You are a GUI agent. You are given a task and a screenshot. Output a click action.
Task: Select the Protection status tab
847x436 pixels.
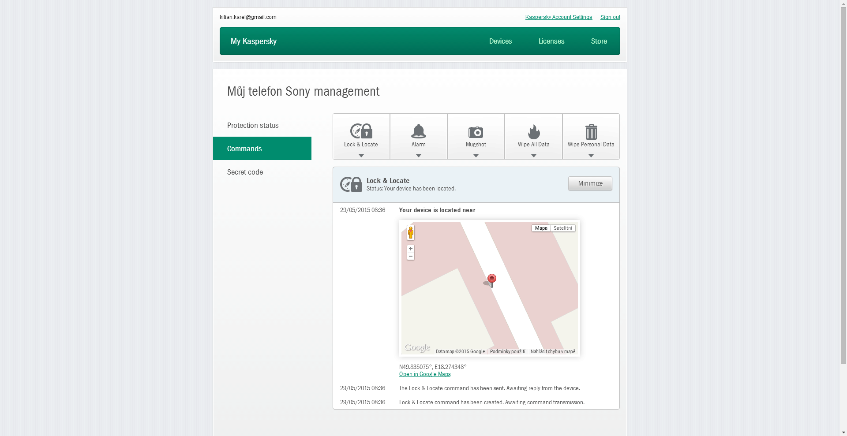[262, 125]
